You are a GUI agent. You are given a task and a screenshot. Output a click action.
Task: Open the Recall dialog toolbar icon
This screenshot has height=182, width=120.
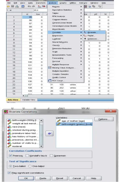pyautogui.click(x=23, y=6)
